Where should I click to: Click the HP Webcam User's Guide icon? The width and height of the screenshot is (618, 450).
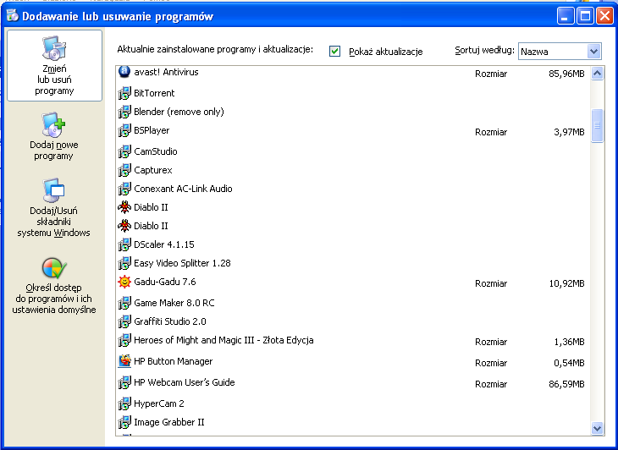pos(124,382)
